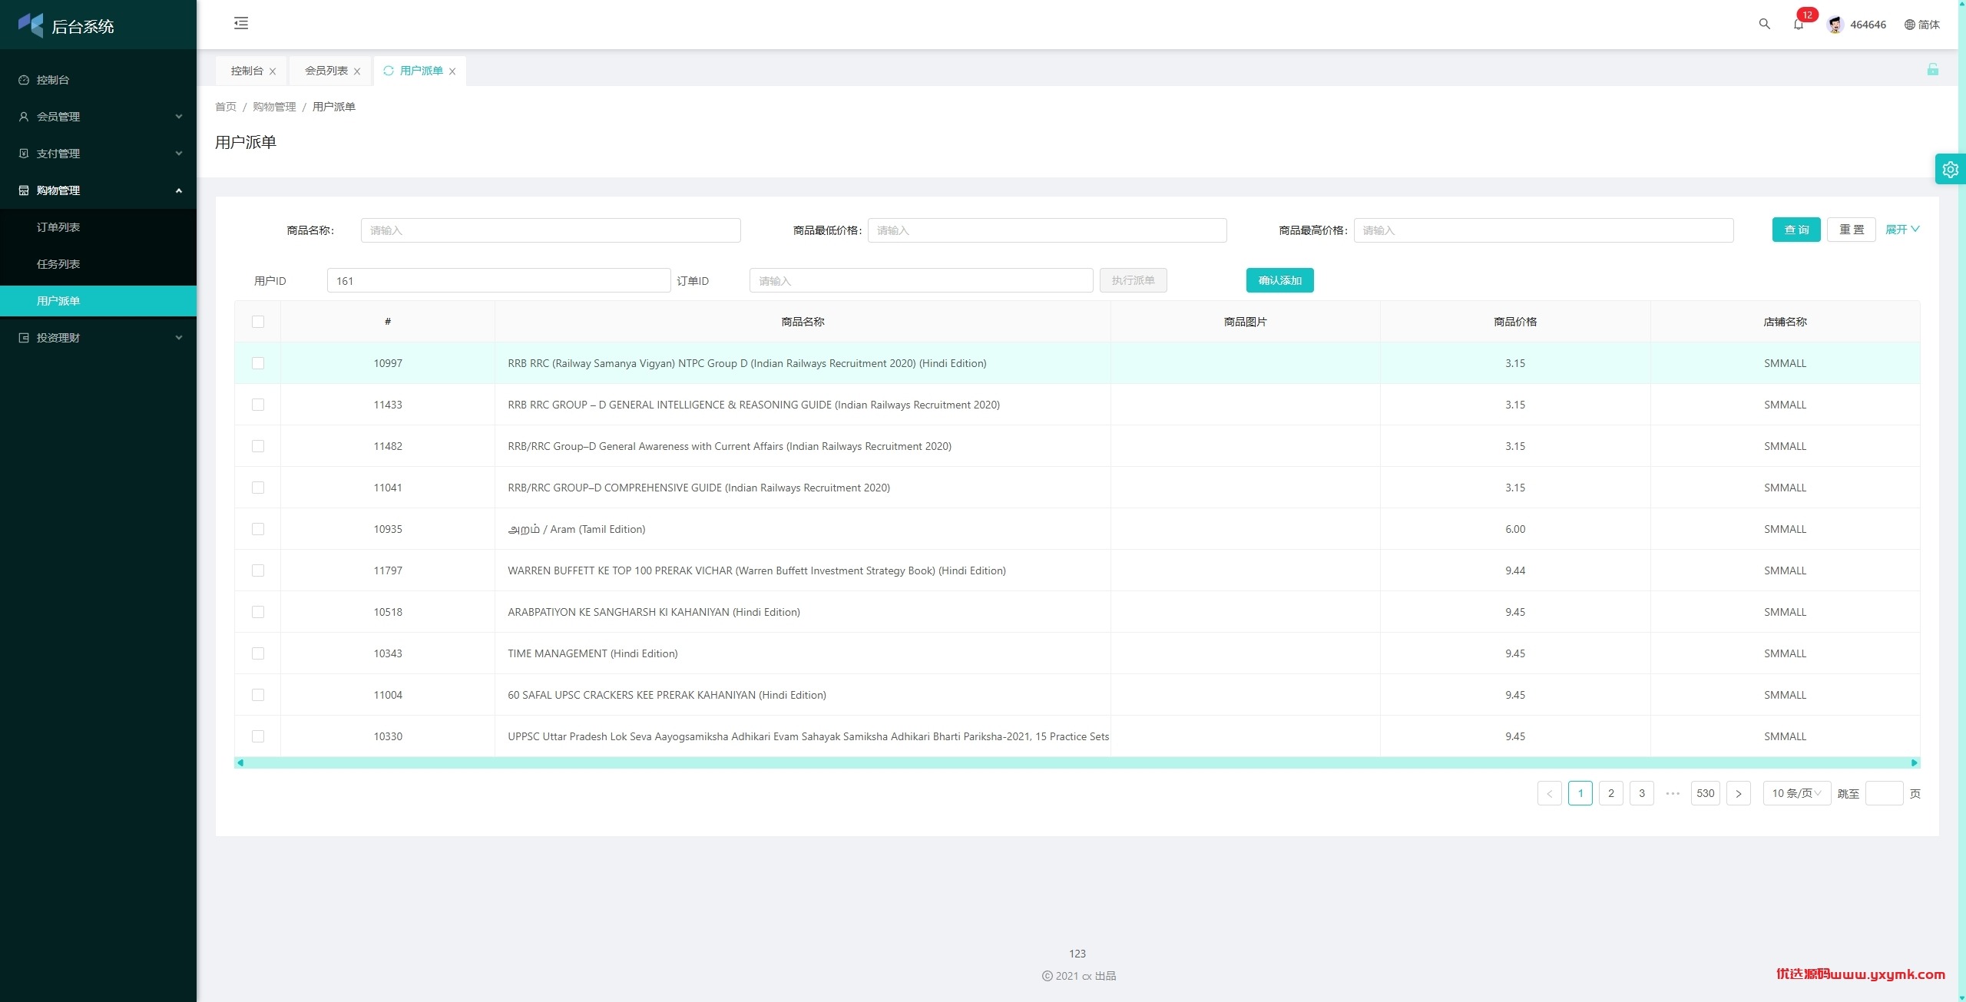The width and height of the screenshot is (1966, 1002).
Task: Click the user avatar for 464646
Action: [1835, 25]
